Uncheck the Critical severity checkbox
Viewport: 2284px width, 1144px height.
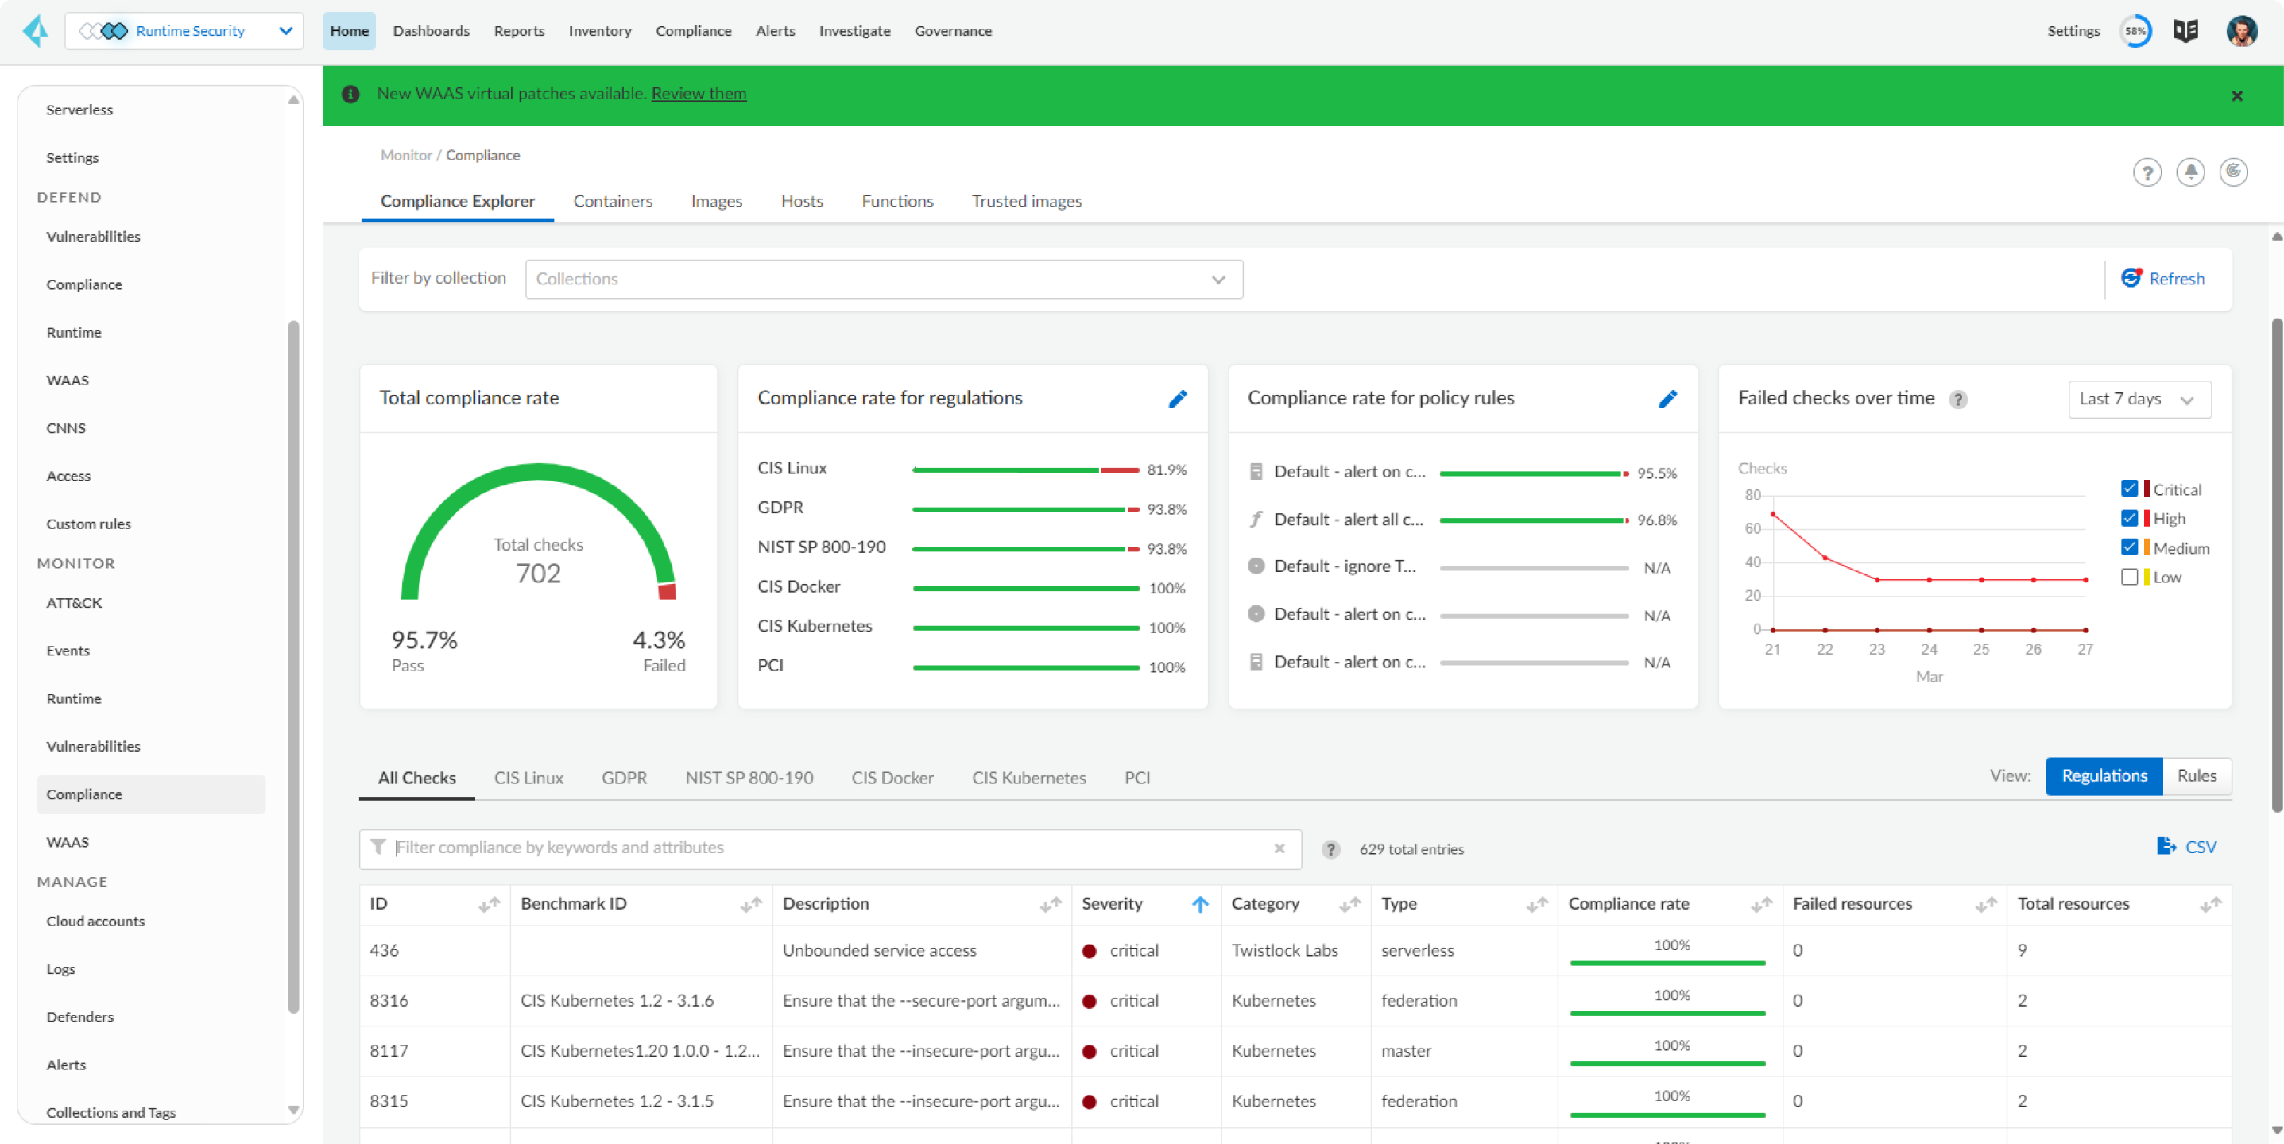(x=2129, y=489)
